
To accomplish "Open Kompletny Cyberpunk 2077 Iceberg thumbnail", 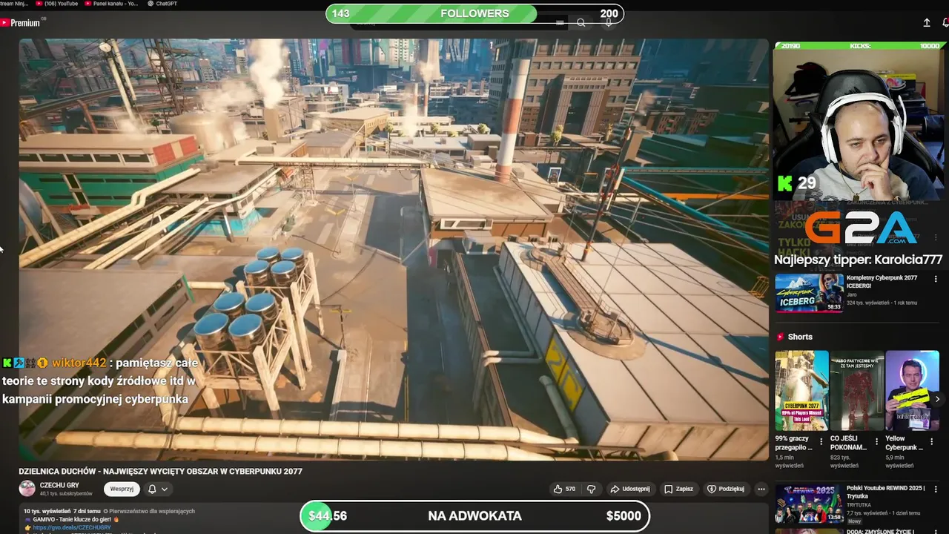I will pyautogui.click(x=809, y=292).
